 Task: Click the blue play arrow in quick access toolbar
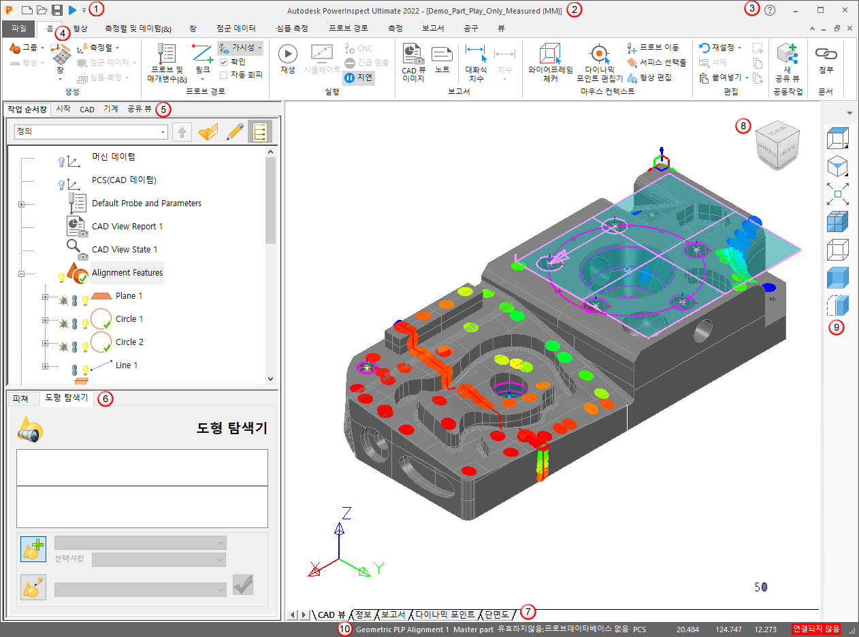pos(73,10)
